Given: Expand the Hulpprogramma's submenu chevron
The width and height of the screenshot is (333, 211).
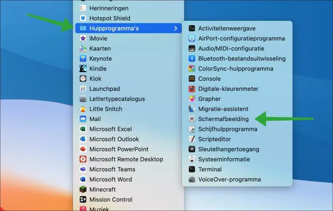Looking at the screenshot, I should tap(176, 28).
